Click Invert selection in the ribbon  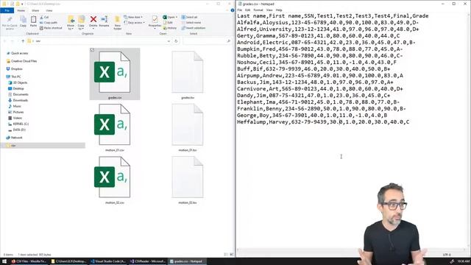click(193, 28)
